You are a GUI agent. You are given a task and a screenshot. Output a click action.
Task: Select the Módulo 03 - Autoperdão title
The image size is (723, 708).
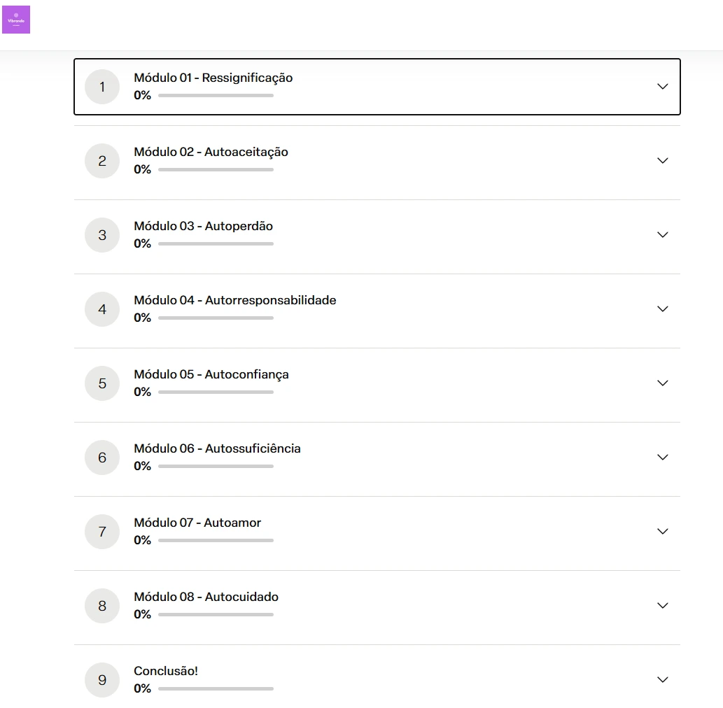(x=204, y=226)
